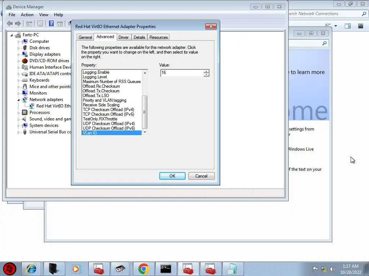Click the preview pane icon in Network Connections

pyautogui.click(x=348, y=26)
